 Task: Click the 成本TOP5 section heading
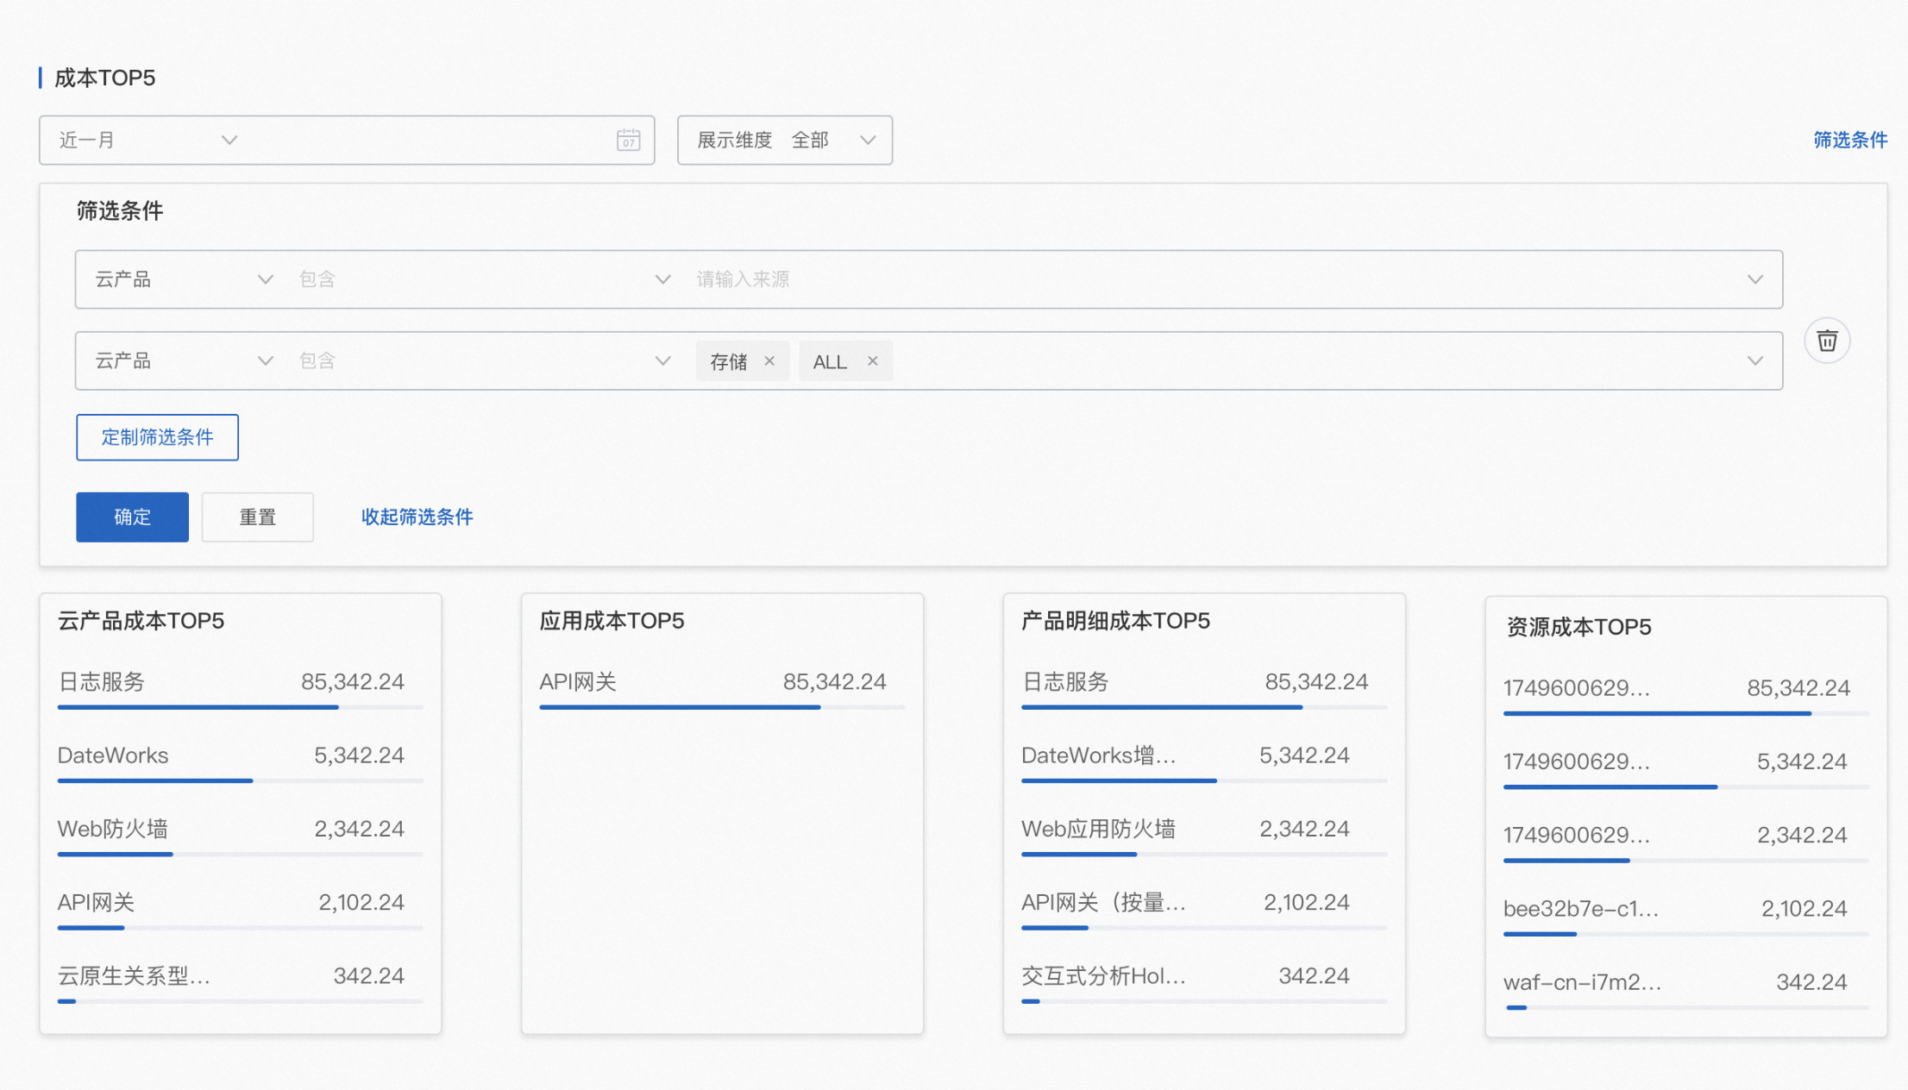pos(104,78)
